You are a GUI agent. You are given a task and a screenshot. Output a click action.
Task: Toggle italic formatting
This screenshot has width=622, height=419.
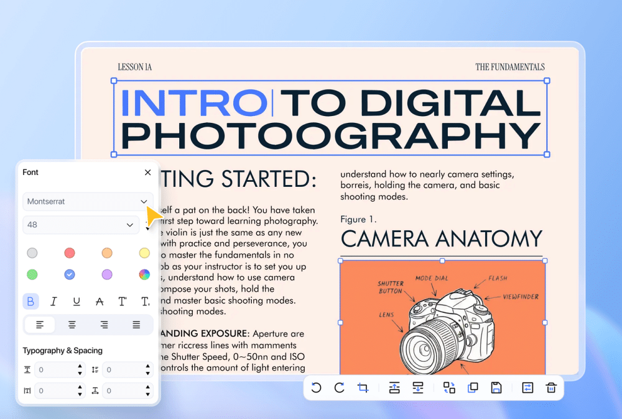[53, 302]
